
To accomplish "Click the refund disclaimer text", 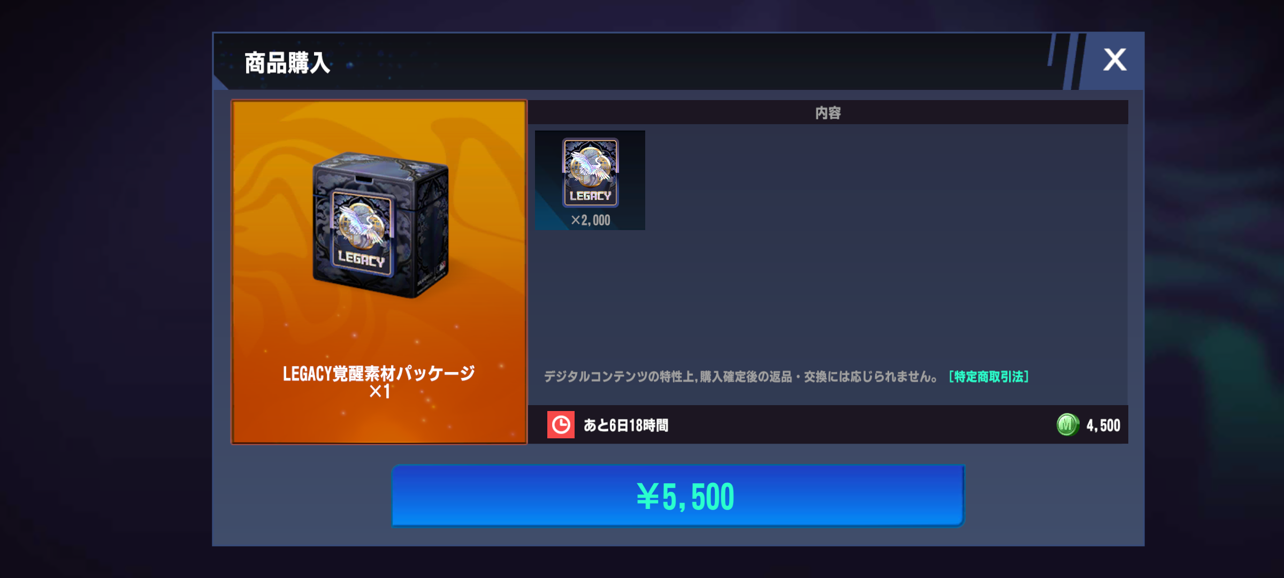I will 740,377.
